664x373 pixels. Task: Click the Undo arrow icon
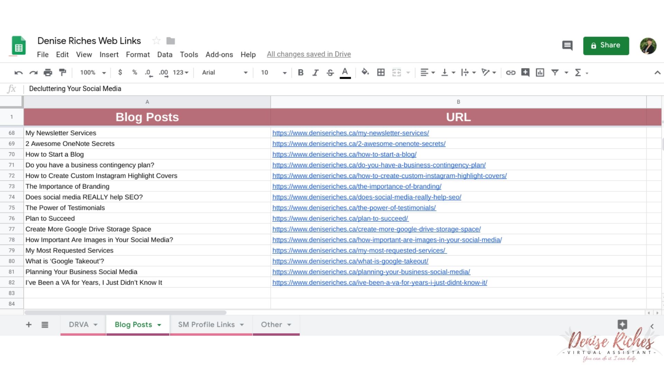coord(19,73)
